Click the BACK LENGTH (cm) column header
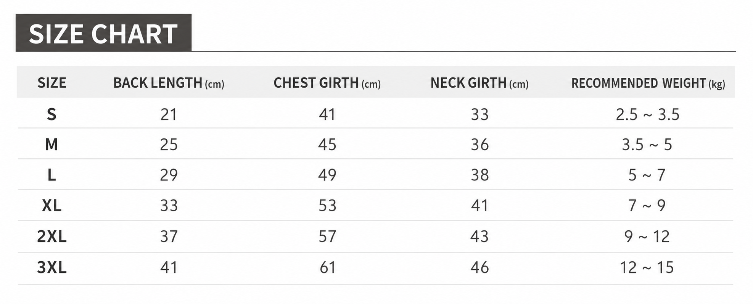The image size is (753, 304). pos(169,83)
